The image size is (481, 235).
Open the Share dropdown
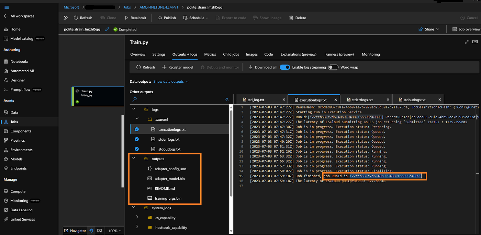click(x=429, y=29)
